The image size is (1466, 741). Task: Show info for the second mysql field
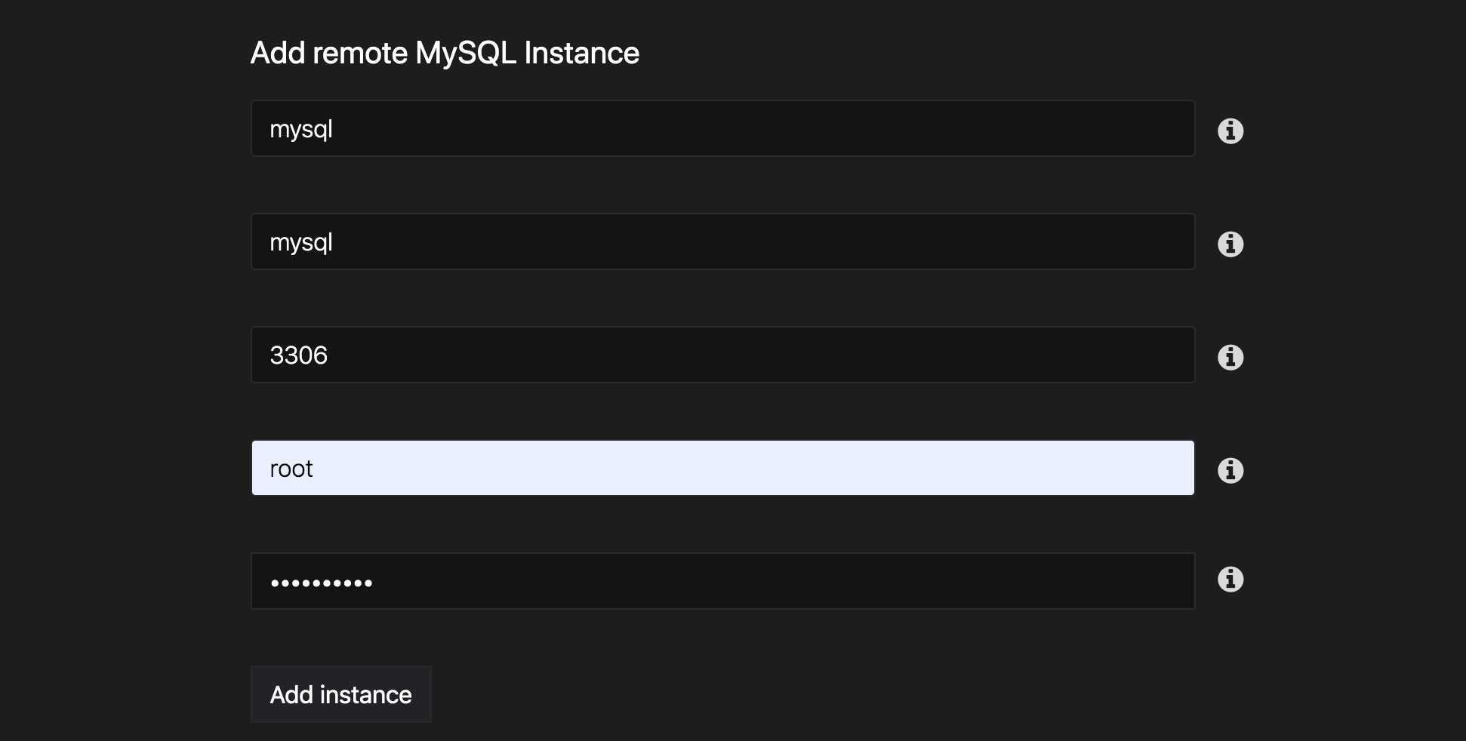1230,244
